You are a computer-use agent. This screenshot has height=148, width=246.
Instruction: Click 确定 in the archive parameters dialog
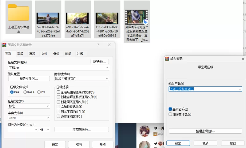coord(55,144)
